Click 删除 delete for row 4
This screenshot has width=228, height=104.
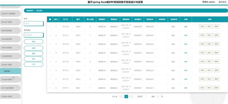216,53
